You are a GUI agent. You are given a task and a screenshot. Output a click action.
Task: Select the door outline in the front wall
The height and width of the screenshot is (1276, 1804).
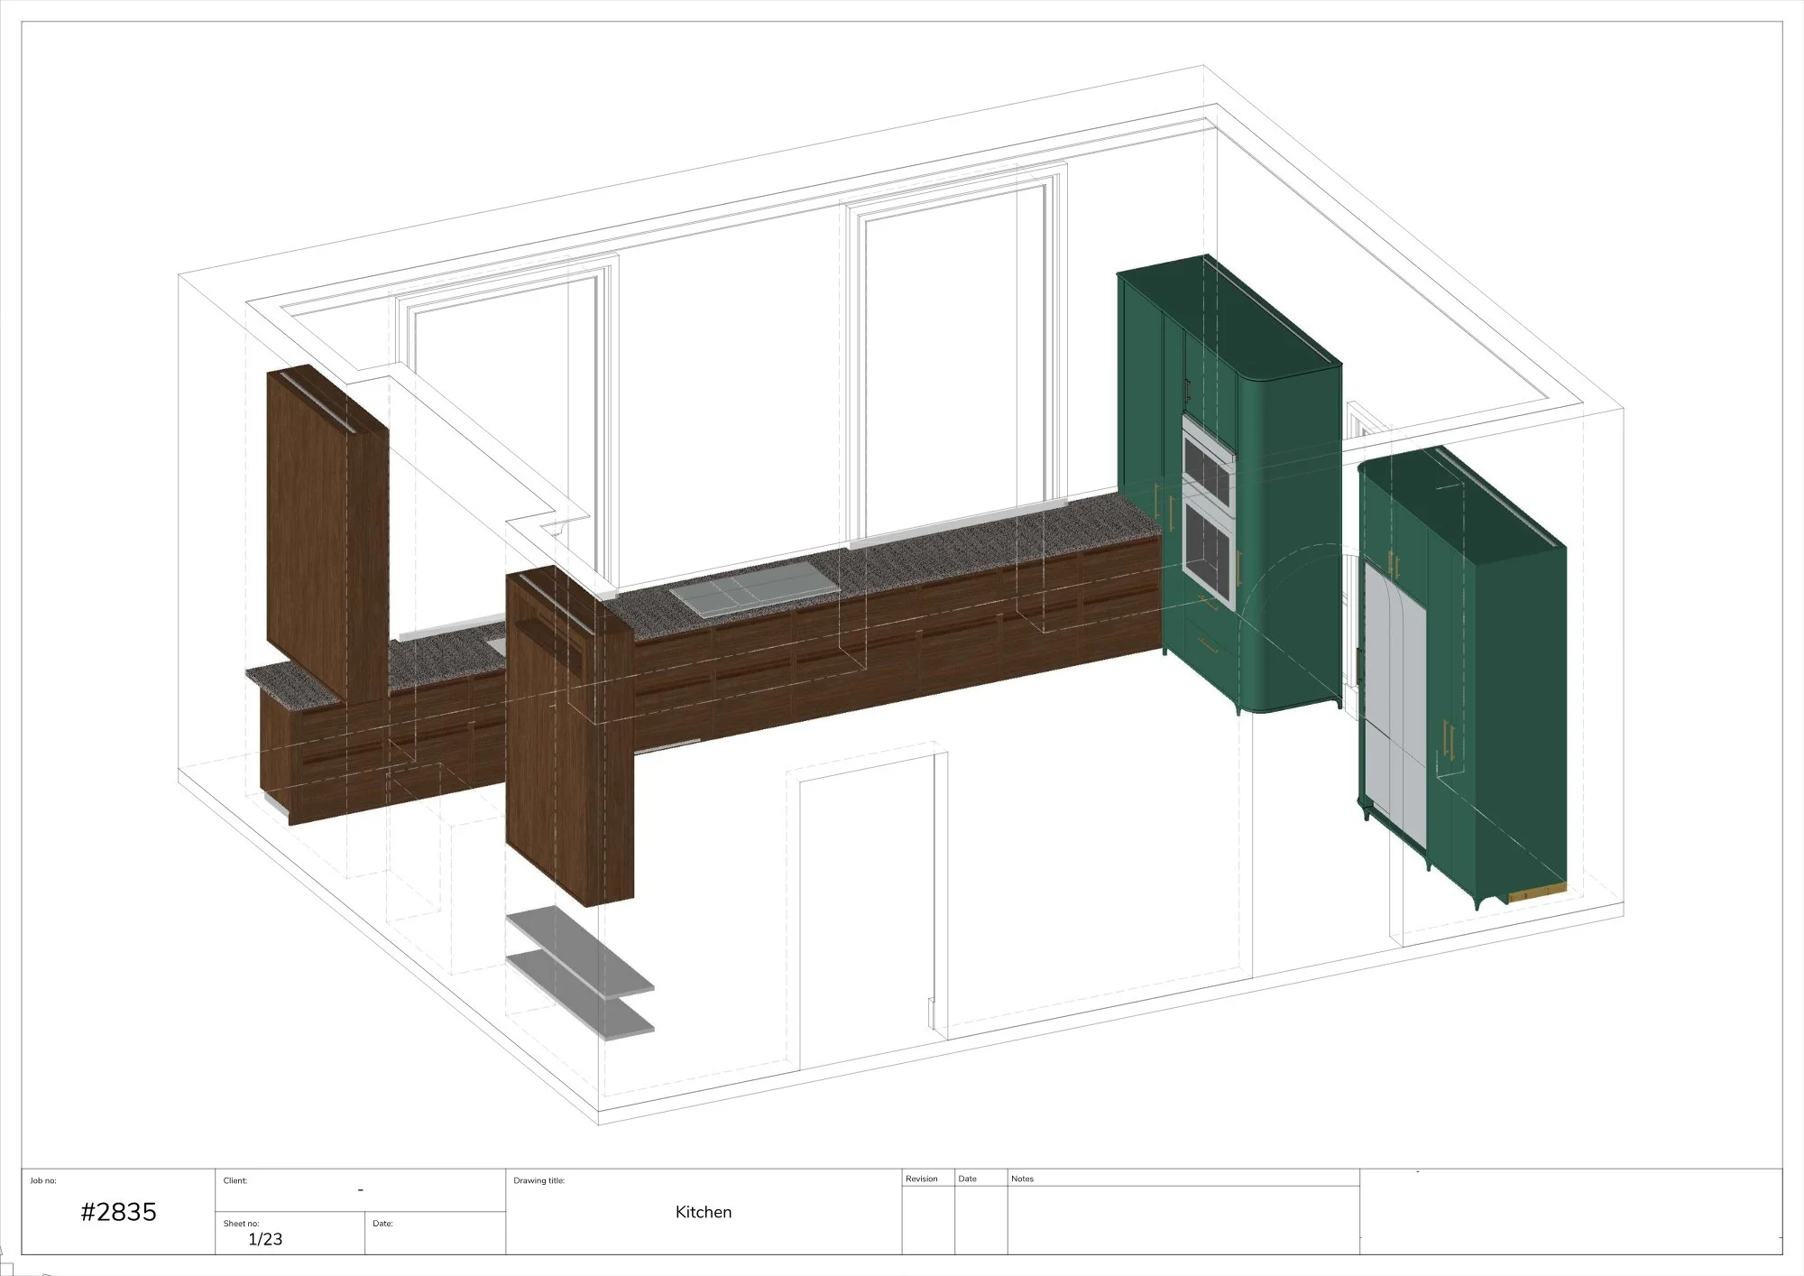[x=866, y=911]
